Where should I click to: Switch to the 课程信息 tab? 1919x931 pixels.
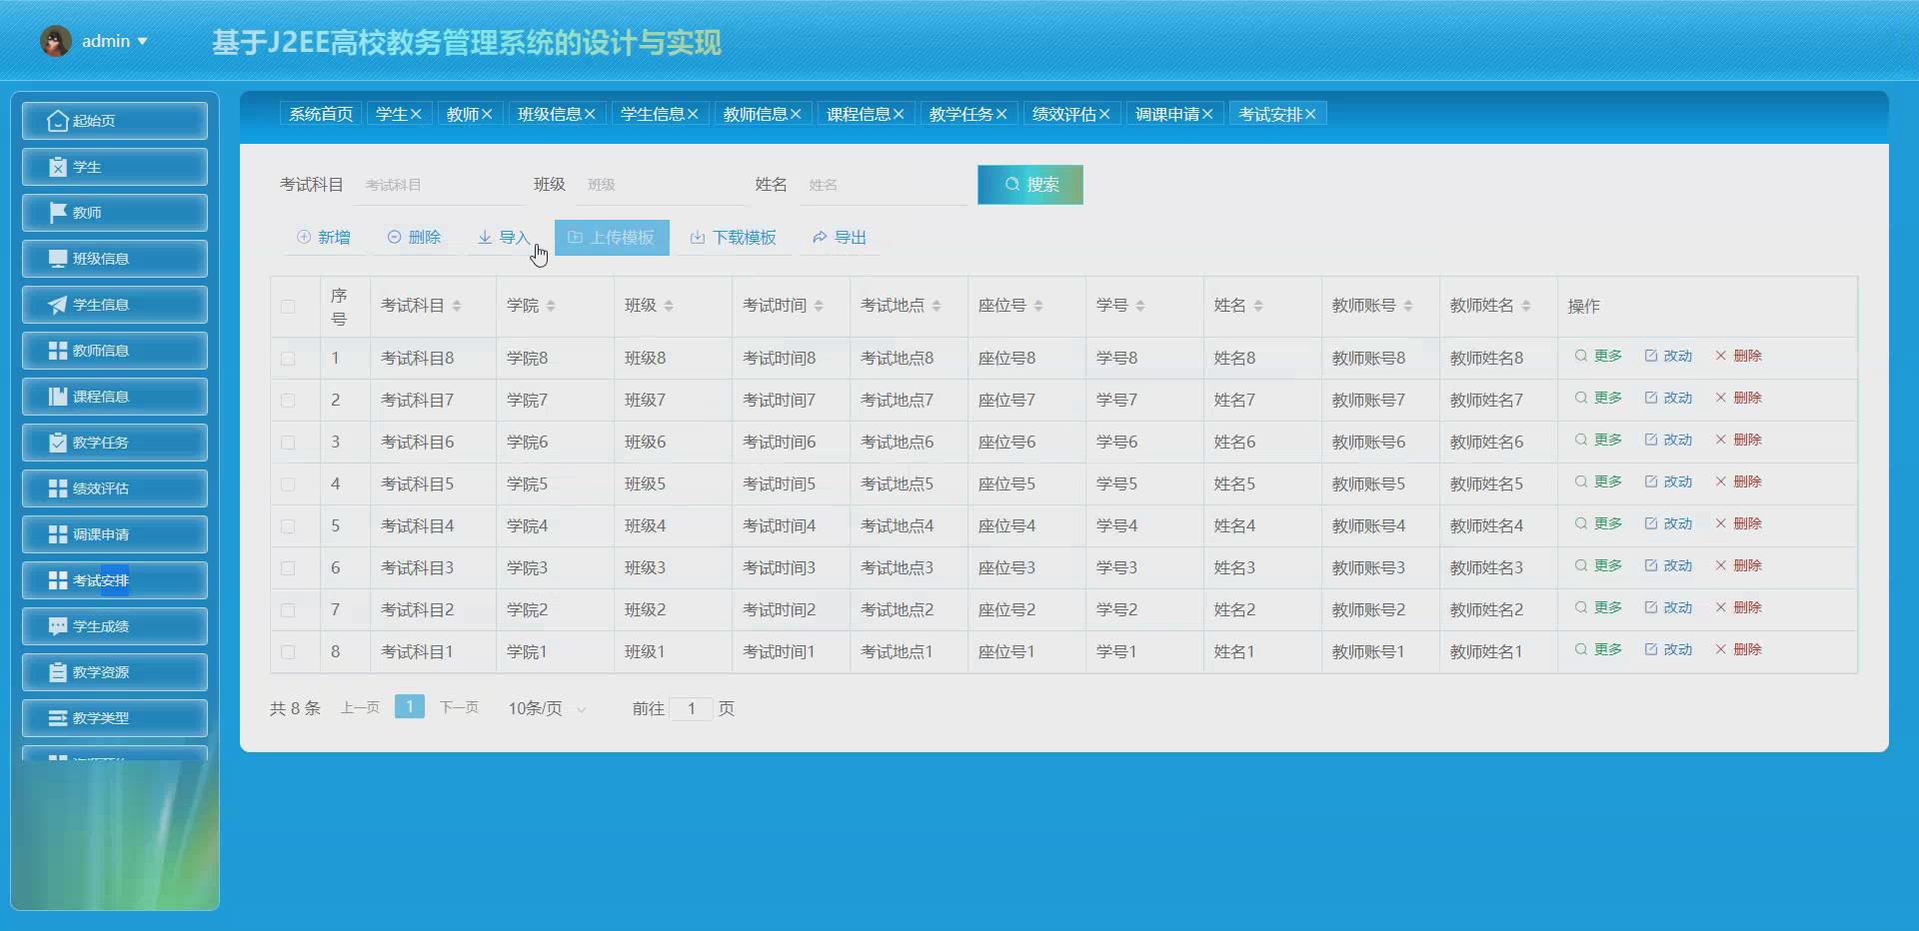point(859,113)
